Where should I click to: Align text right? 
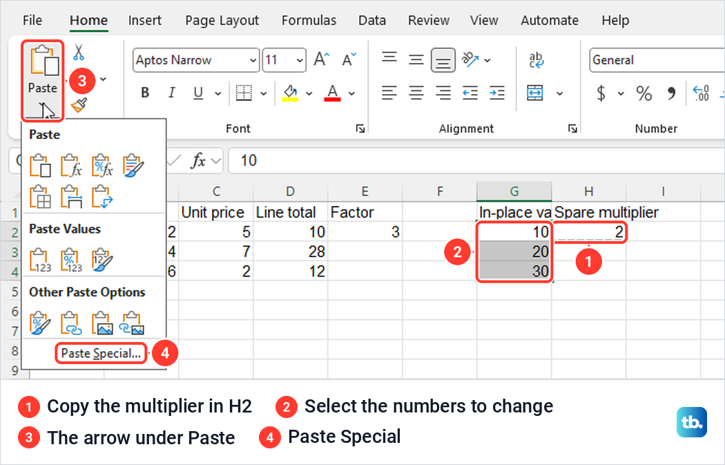(443, 93)
